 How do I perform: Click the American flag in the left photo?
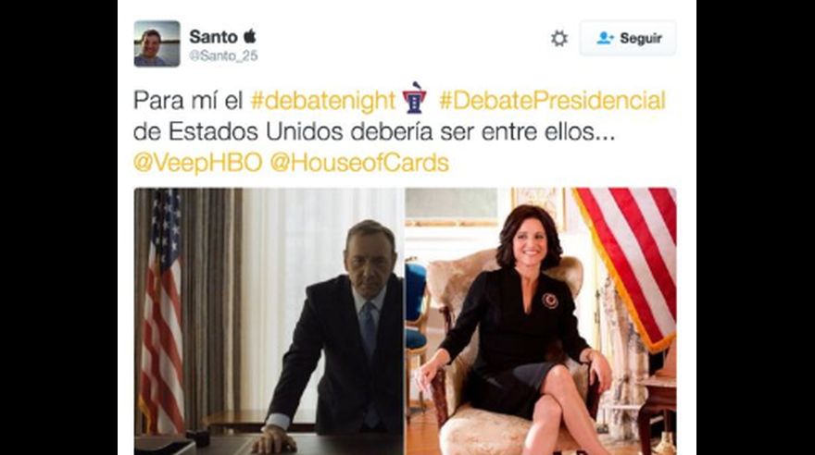pos(162,312)
